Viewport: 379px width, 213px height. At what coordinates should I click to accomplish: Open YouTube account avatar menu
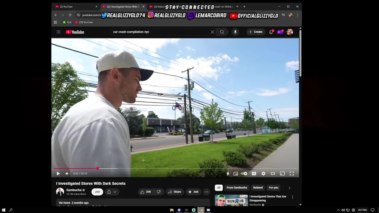[290, 32]
